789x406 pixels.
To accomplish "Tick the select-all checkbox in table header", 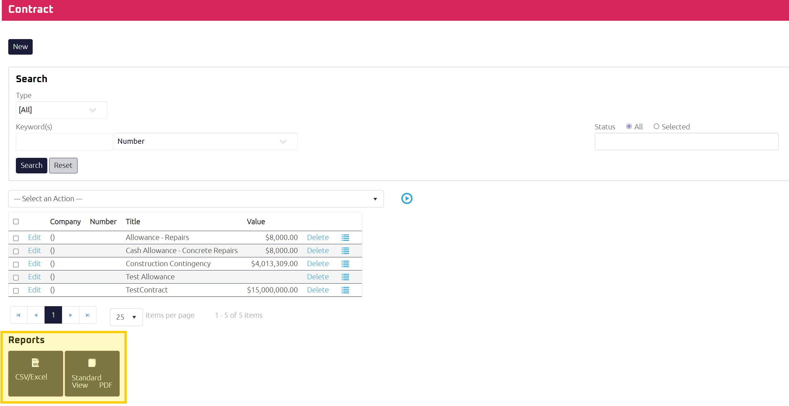I will (16, 222).
